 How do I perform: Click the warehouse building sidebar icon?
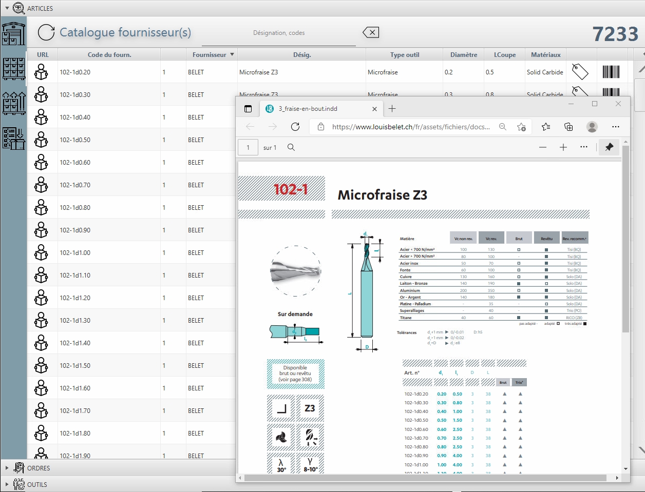[13, 33]
